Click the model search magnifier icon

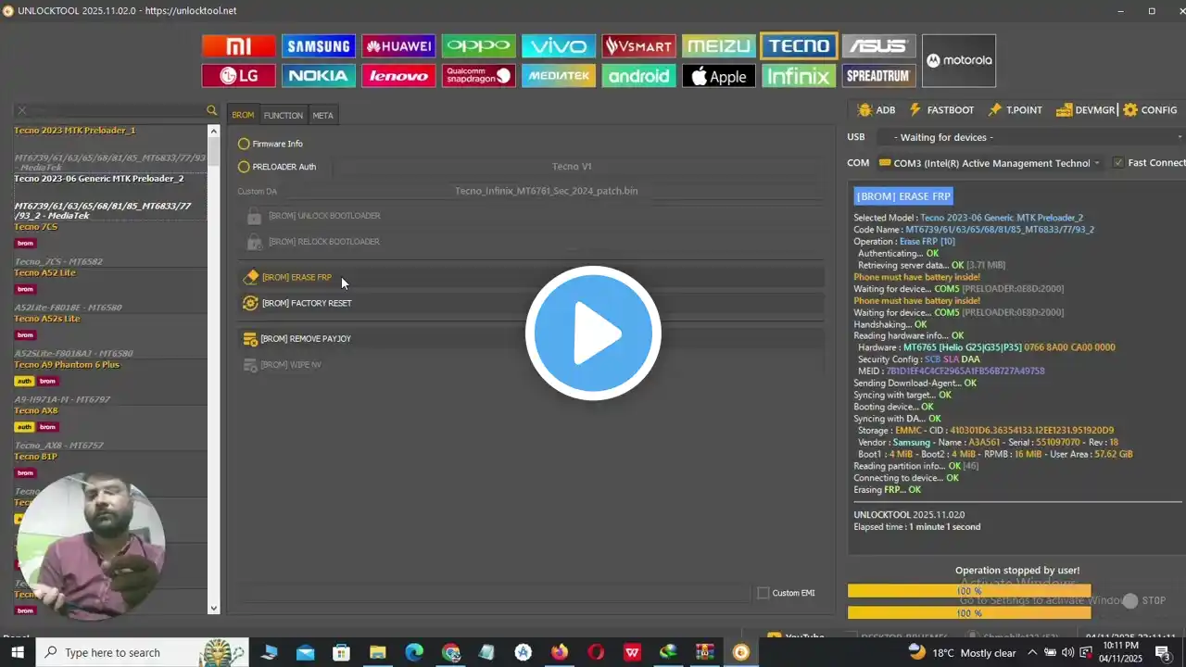pos(212,110)
